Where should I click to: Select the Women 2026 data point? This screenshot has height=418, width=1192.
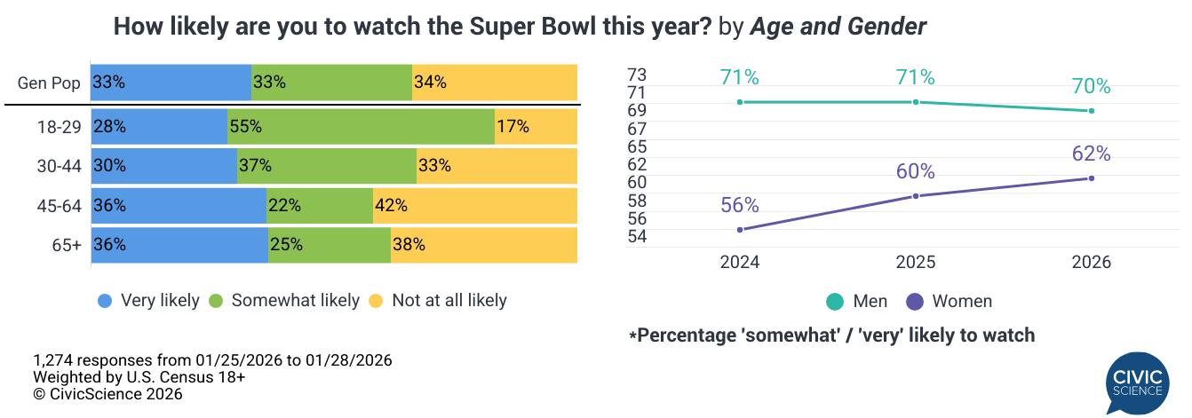1091,178
